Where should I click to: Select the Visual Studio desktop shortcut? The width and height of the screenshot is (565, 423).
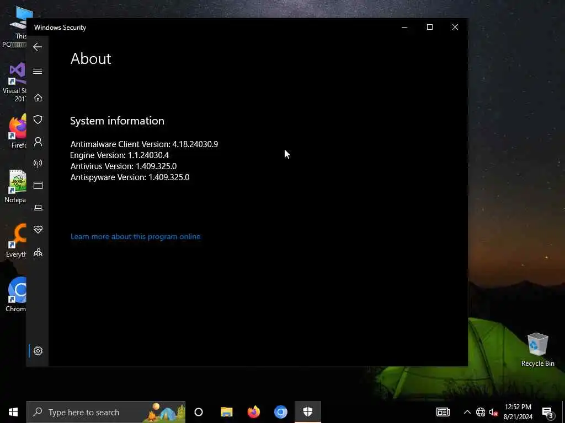click(x=14, y=83)
